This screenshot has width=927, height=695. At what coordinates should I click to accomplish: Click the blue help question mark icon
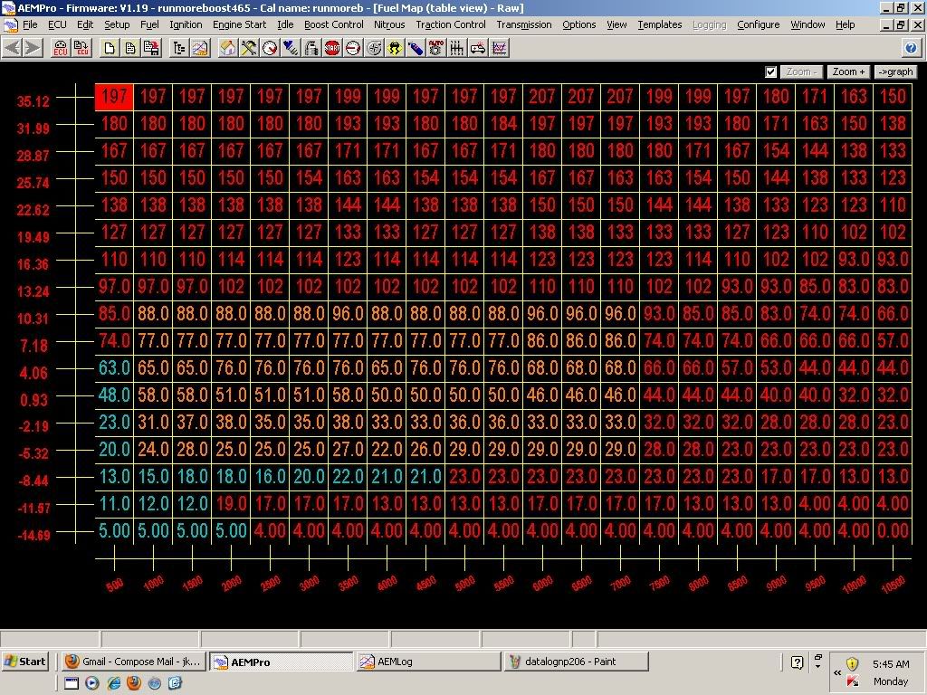[x=911, y=48]
